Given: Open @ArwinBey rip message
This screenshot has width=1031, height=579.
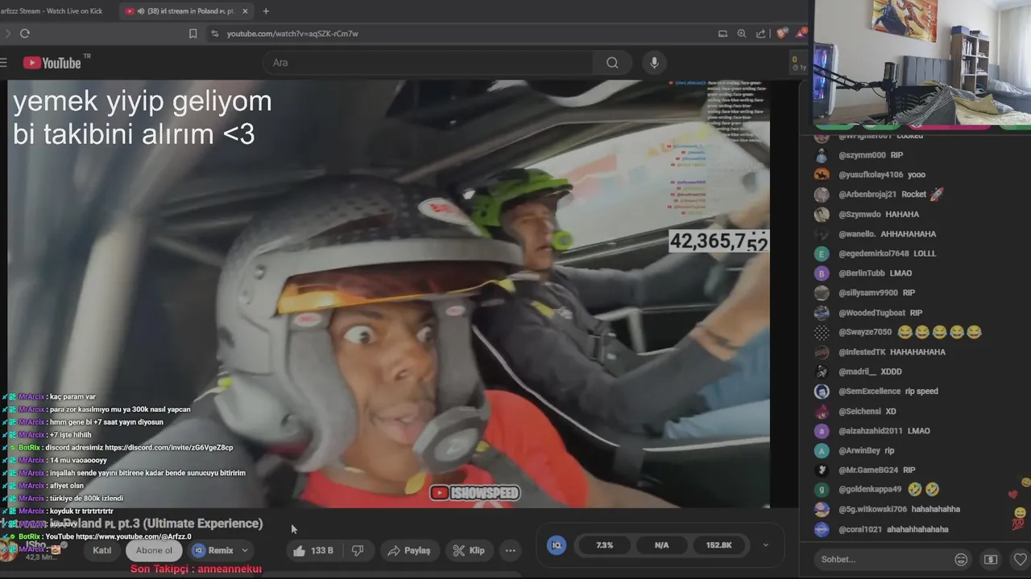Looking at the screenshot, I should point(866,450).
